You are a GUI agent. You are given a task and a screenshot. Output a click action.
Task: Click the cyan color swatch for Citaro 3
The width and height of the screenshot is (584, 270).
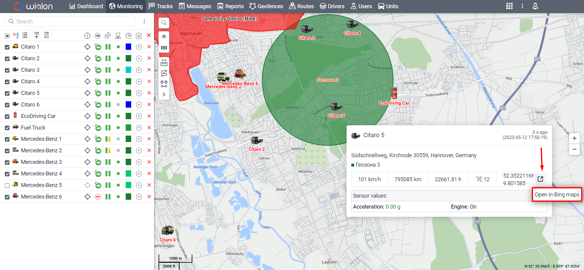(x=128, y=70)
